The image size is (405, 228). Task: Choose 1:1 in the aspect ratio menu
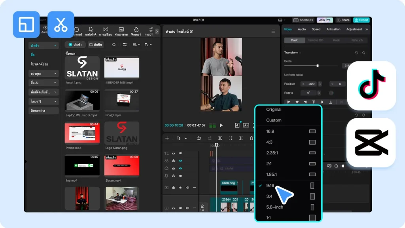coord(288,218)
